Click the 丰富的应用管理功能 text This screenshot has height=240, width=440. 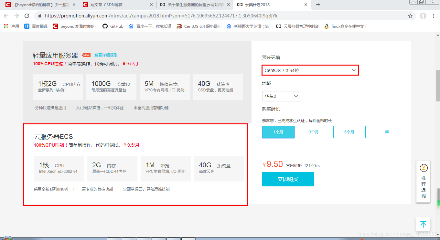point(151,108)
